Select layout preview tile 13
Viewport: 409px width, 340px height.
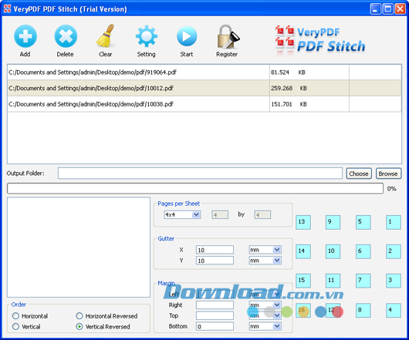click(303, 222)
